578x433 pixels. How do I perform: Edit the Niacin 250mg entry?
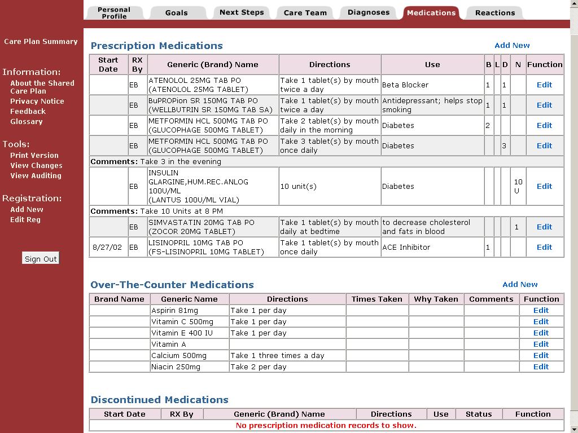[541, 366]
